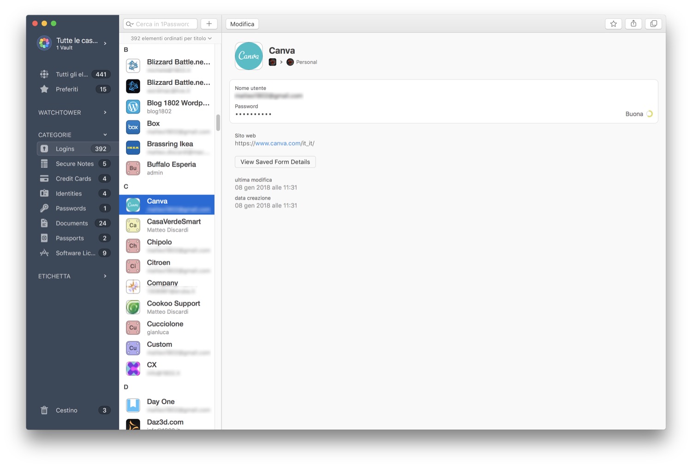Click the Company item icon

[x=133, y=287]
